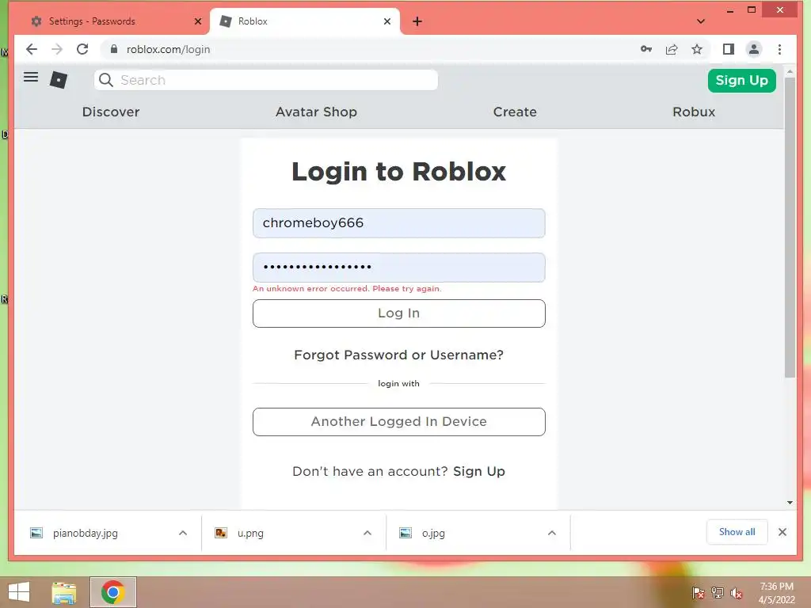Open network status tray icon

tap(718, 593)
